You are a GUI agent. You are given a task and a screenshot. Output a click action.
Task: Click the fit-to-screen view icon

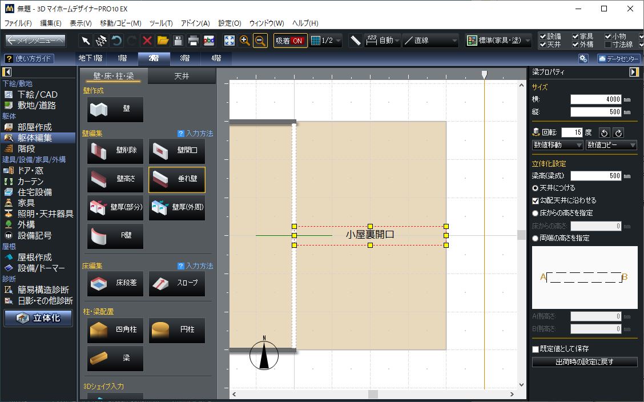[230, 41]
